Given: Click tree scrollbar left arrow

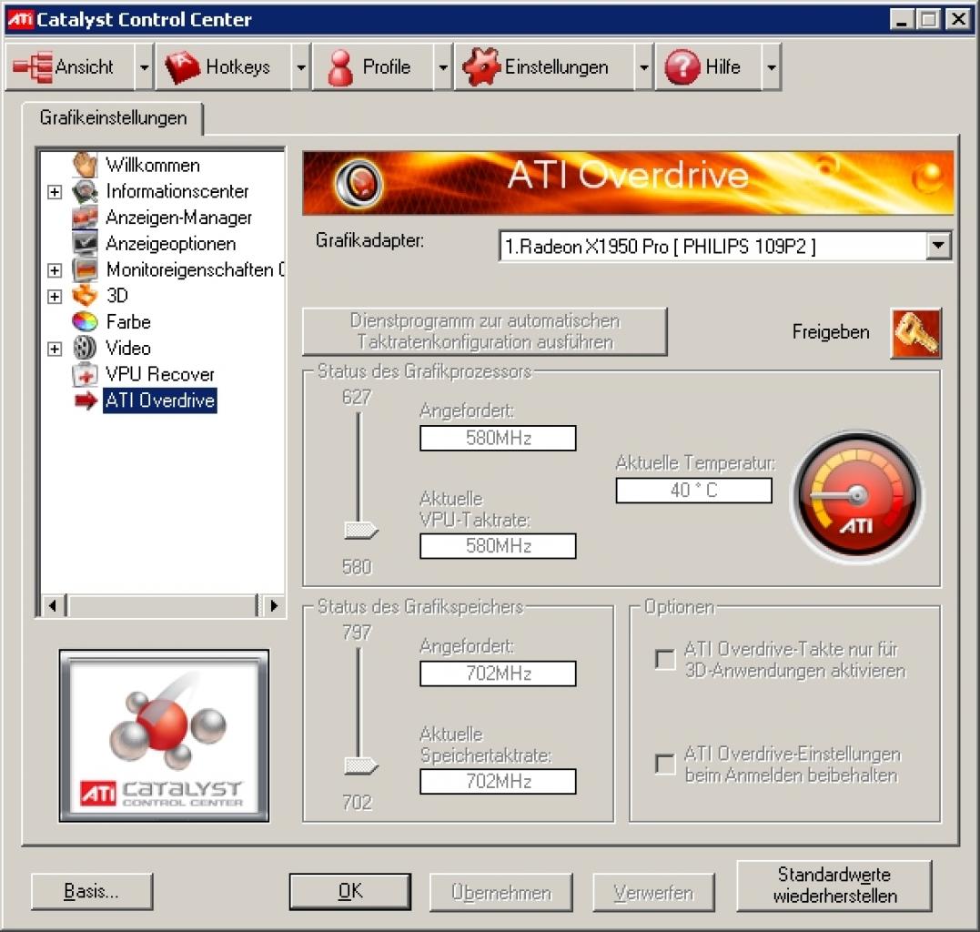Looking at the screenshot, I should coord(53,605).
